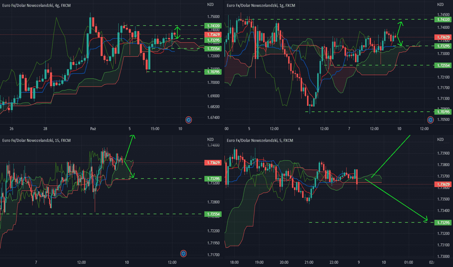
Task: Open NZD currency selector on 1g chart
Action: pos(440,5)
